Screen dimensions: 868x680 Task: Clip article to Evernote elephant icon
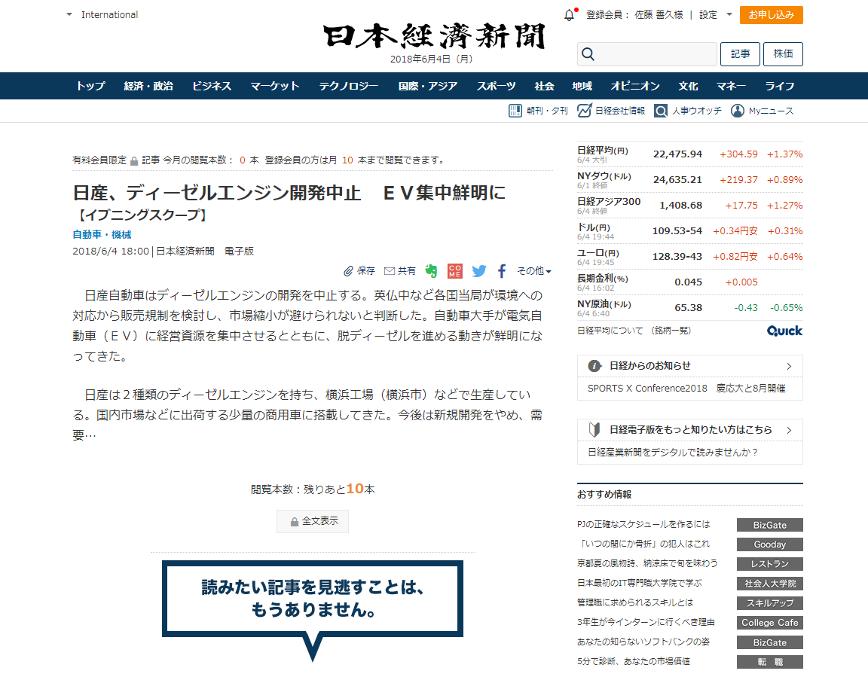click(431, 270)
